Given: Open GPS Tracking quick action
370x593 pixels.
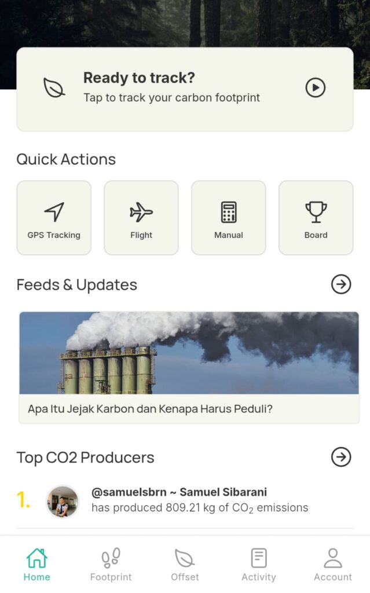Looking at the screenshot, I should point(54,218).
